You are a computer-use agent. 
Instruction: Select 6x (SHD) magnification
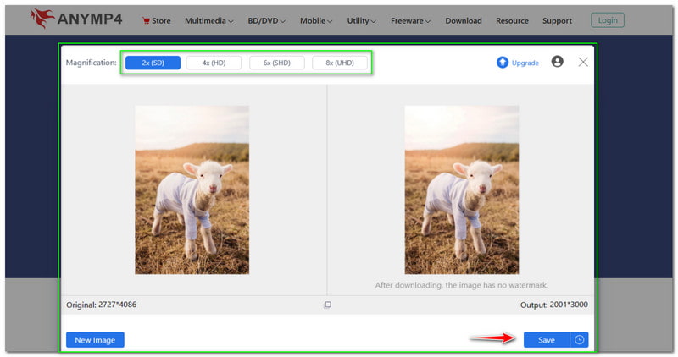point(277,63)
